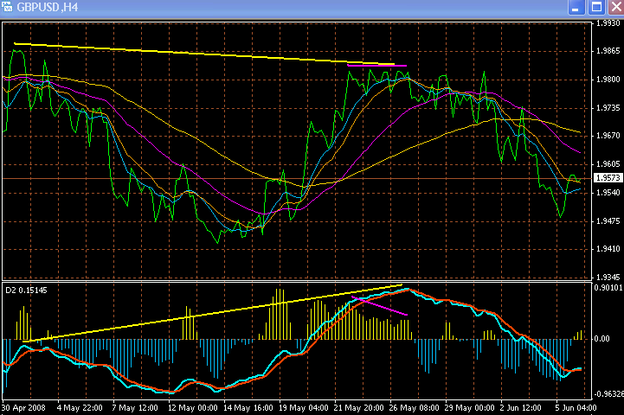Click the GBPUSD,H4 window title text
The width and height of the screenshot is (624, 415).
click(48, 8)
